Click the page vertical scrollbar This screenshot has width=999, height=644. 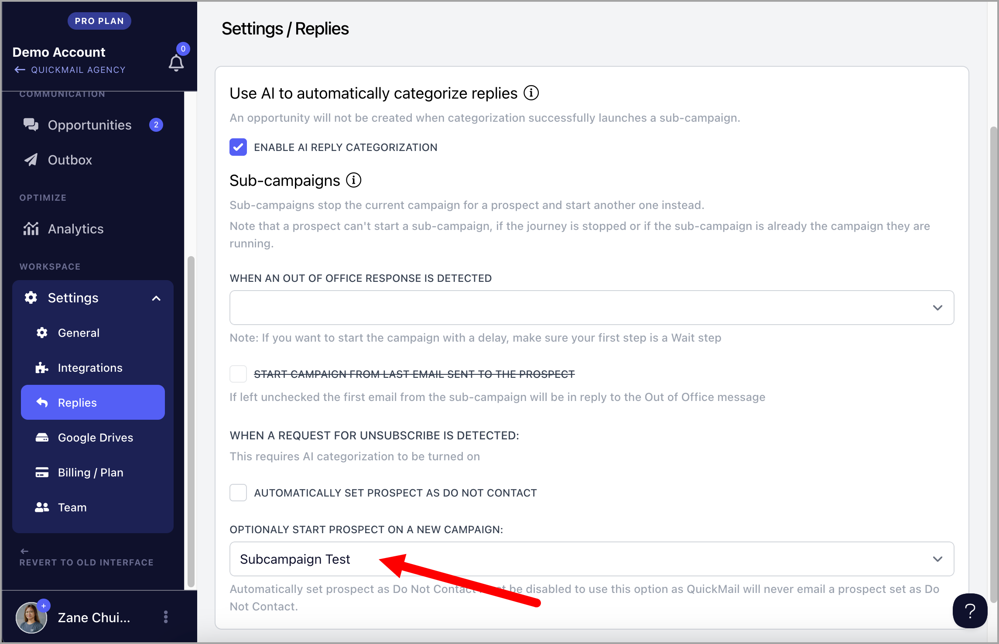[x=993, y=364]
